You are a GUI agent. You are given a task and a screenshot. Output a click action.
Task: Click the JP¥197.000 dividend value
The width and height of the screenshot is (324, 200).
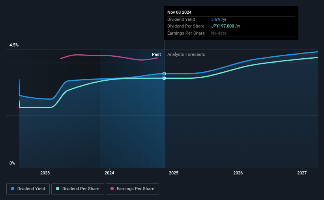pos(223,26)
